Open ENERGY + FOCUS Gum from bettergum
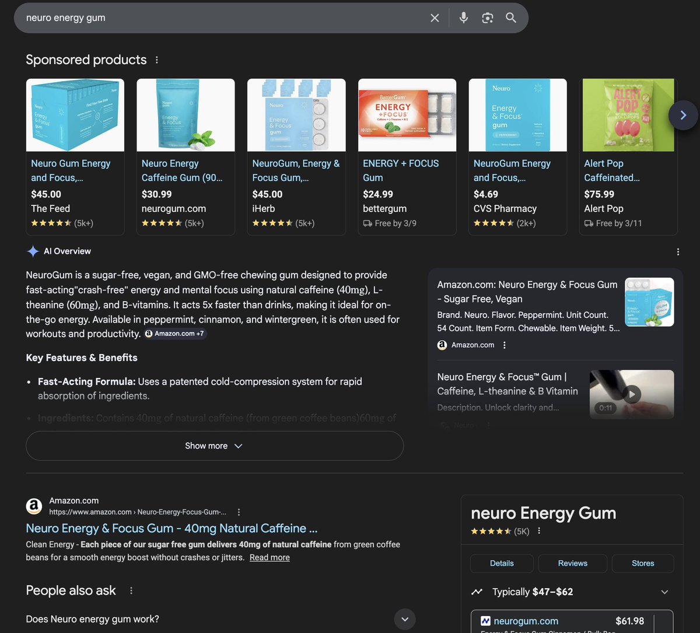Viewport: 700px width, 633px height. 401,170
